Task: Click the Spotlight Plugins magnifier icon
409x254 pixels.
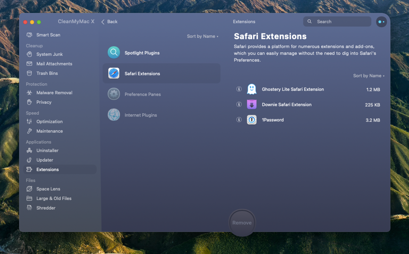Action: coord(114,53)
